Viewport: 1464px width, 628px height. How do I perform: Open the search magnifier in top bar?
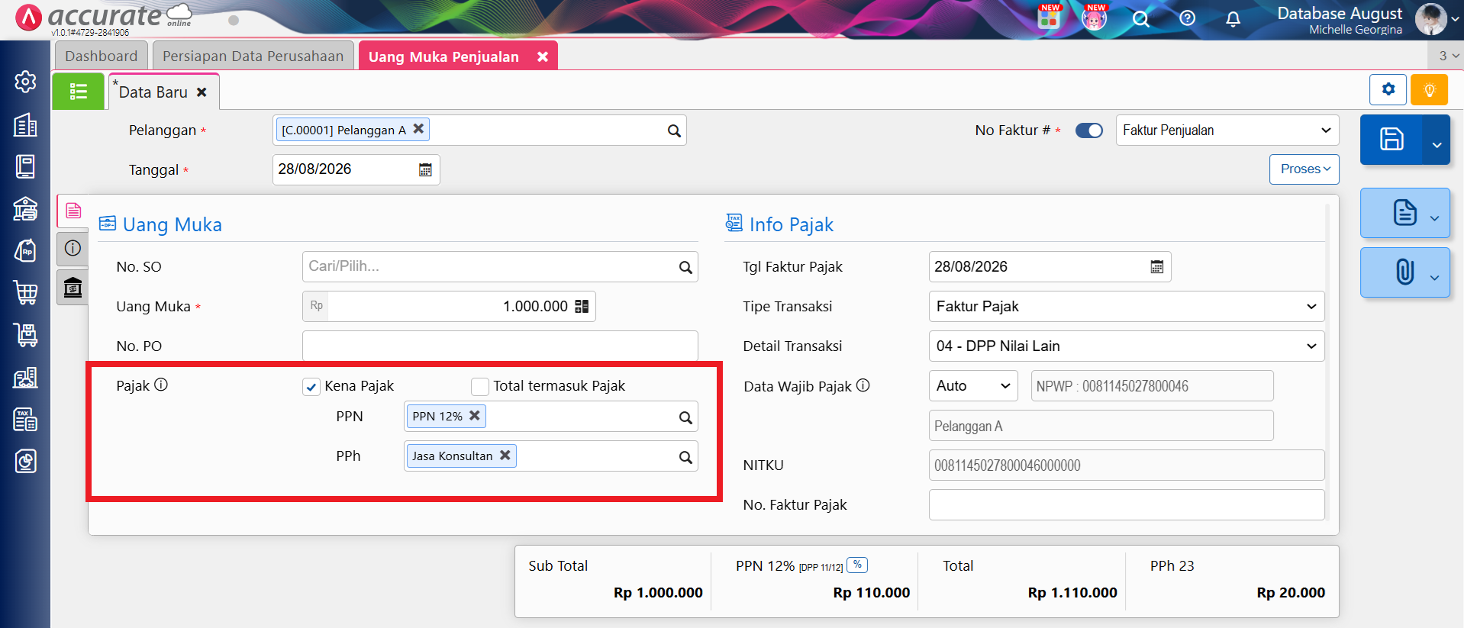[x=1141, y=19]
